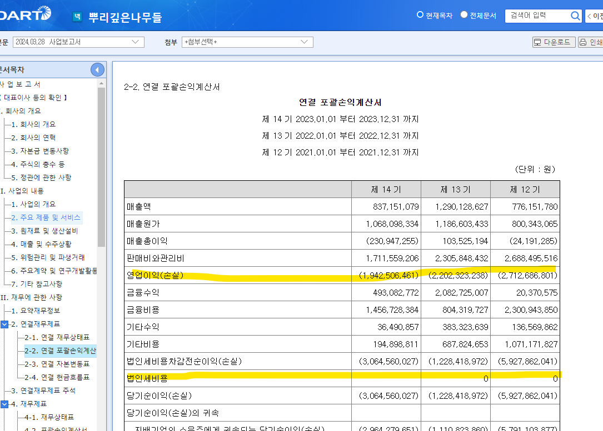Screen dimensions: 603x431
Task: Open 5. 정관에 관한 사항 item
Action: point(41,178)
